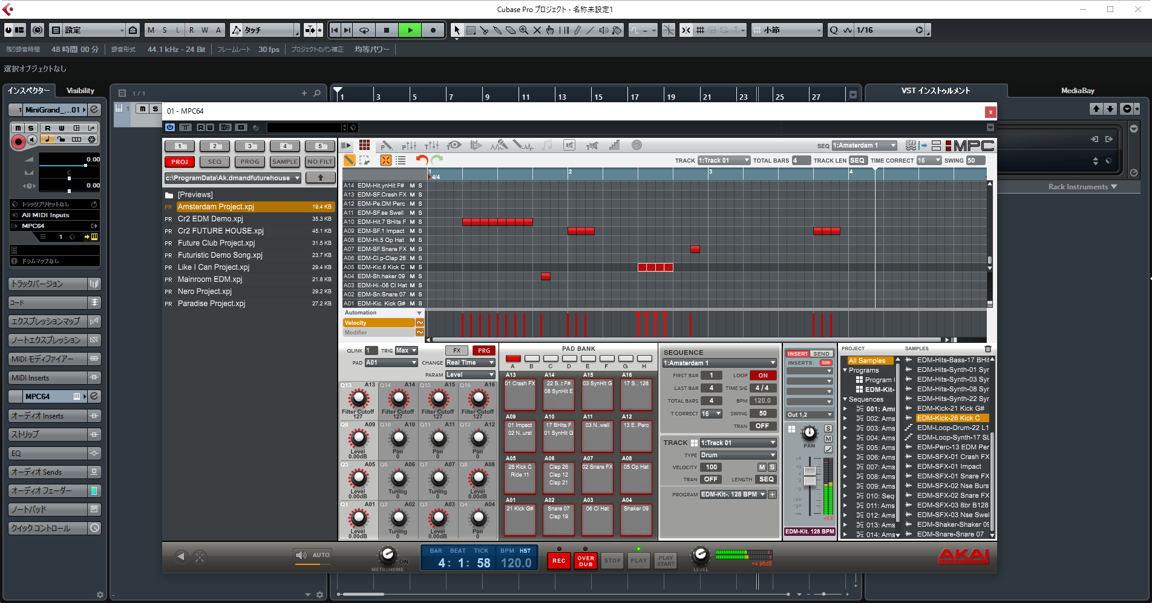Toggle inserts ON button in MPC mixer
This screenshot has width=1152, height=603.
[x=826, y=363]
